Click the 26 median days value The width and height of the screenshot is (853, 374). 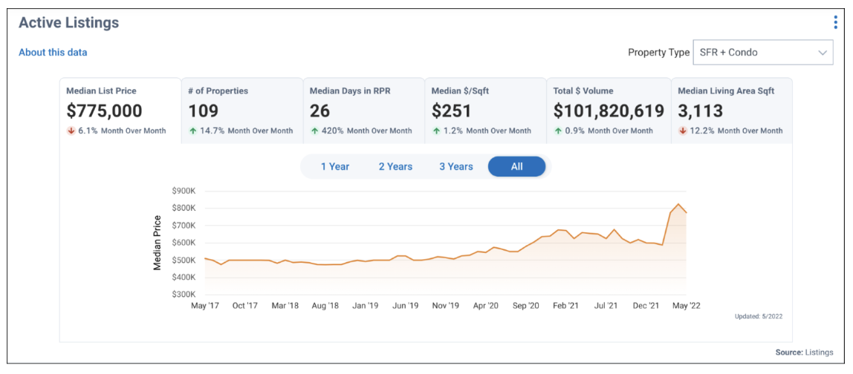coord(320,111)
